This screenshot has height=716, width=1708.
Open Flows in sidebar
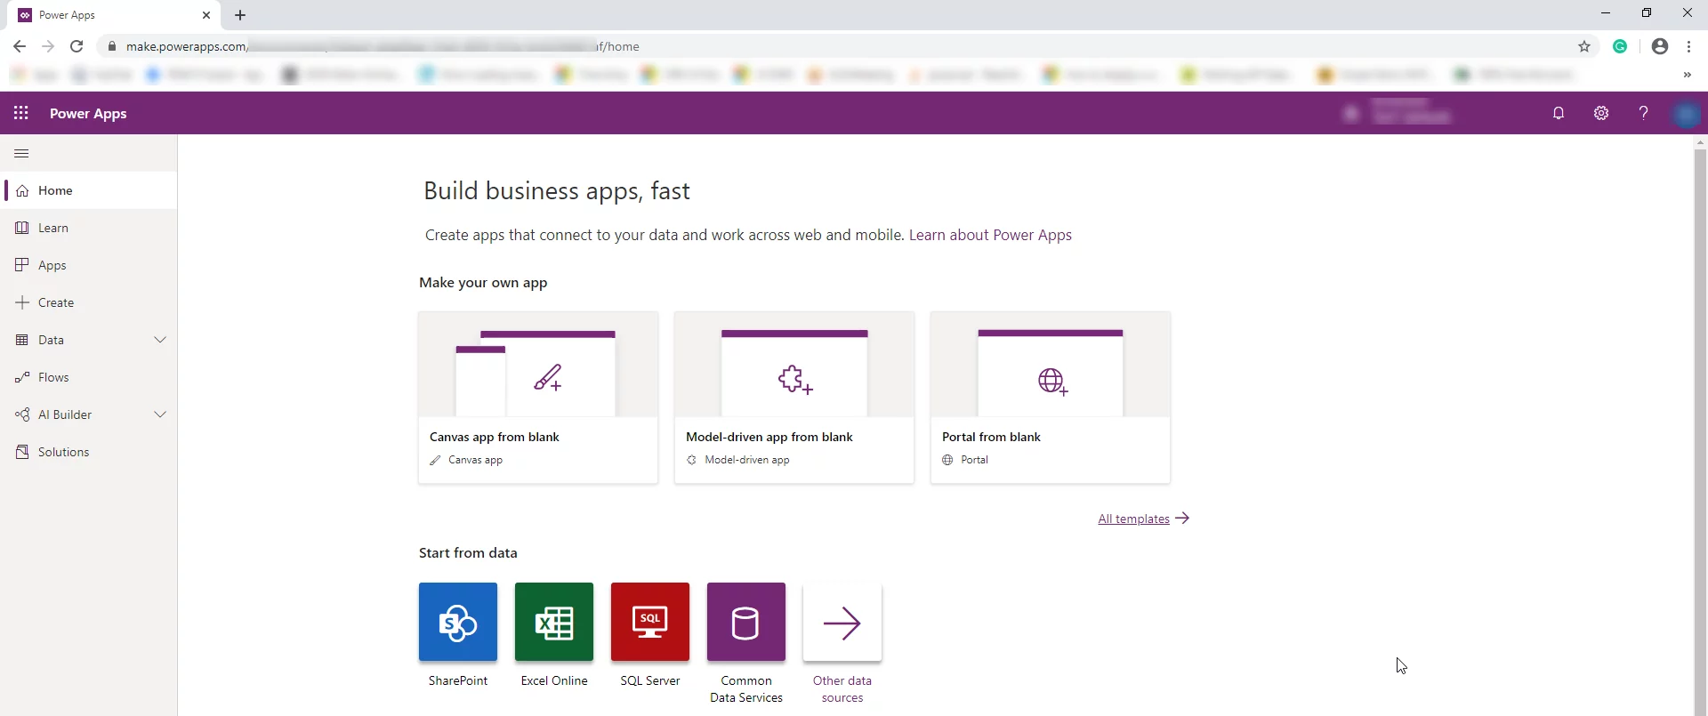coord(89,377)
